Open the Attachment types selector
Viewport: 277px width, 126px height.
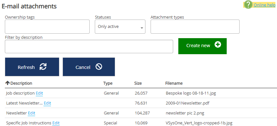click(195, 27)
